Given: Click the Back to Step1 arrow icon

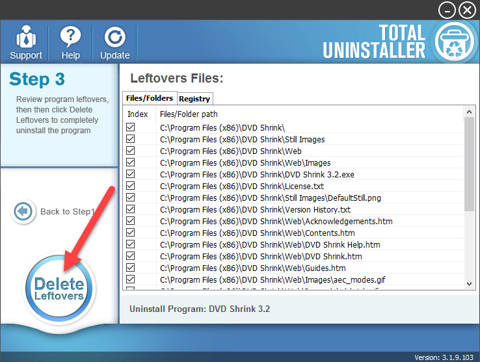Looking at the screenshot, I should [x=23, y=211].
